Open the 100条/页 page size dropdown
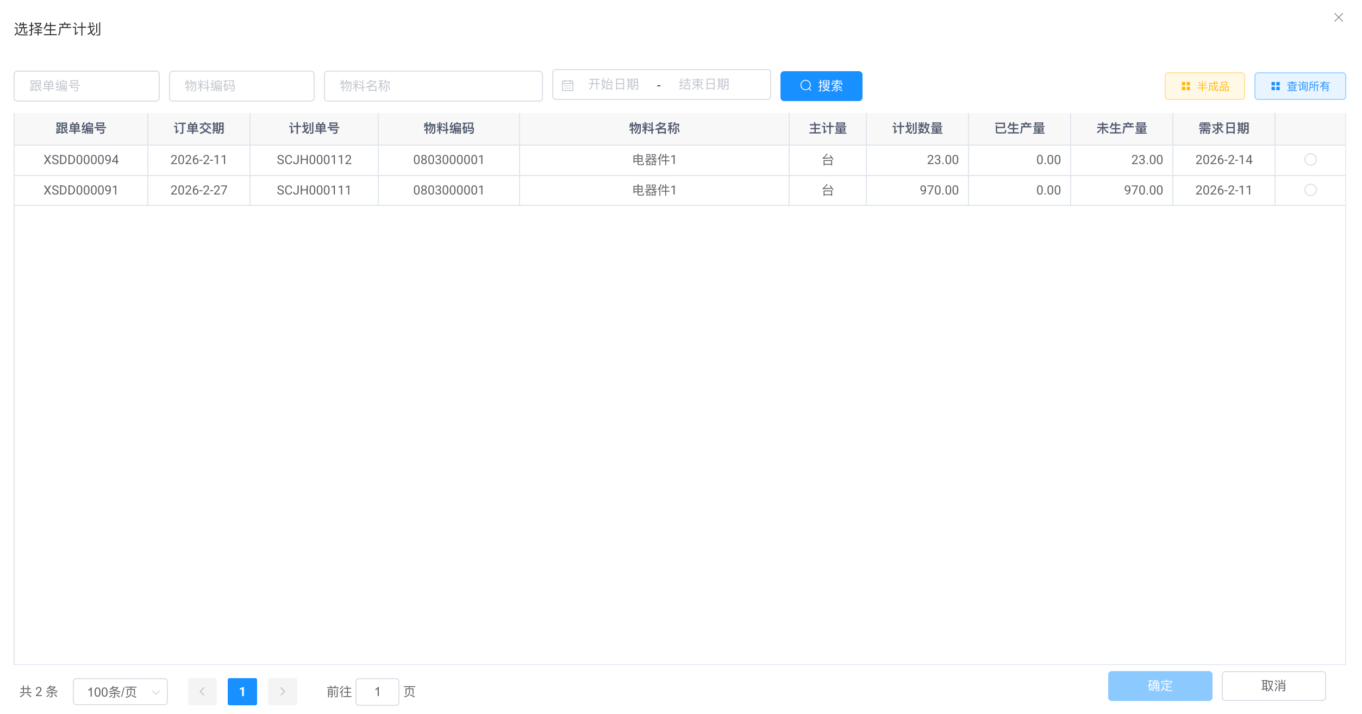1362x714 pixels. click(120, 692)
